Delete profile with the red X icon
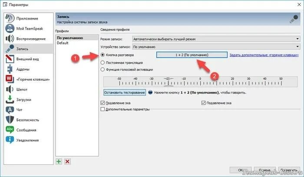 point(67,161)
